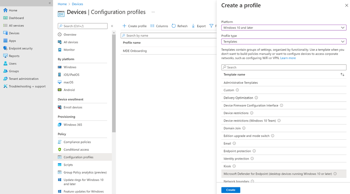Select Delivery Optimization template

(x=284, y=98)
